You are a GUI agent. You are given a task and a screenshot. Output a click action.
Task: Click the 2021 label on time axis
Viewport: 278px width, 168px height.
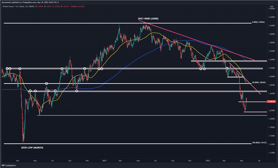pos(104,161)
